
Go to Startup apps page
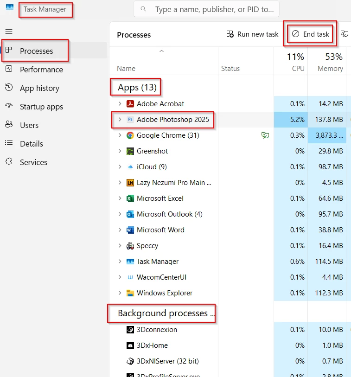coord(54,107)
